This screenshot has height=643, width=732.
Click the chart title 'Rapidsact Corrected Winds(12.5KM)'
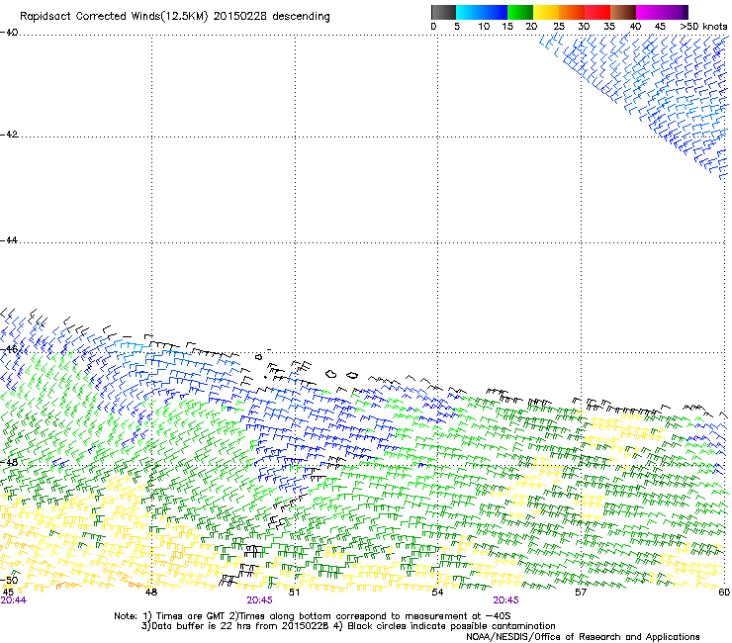click(x=114, y=17)
